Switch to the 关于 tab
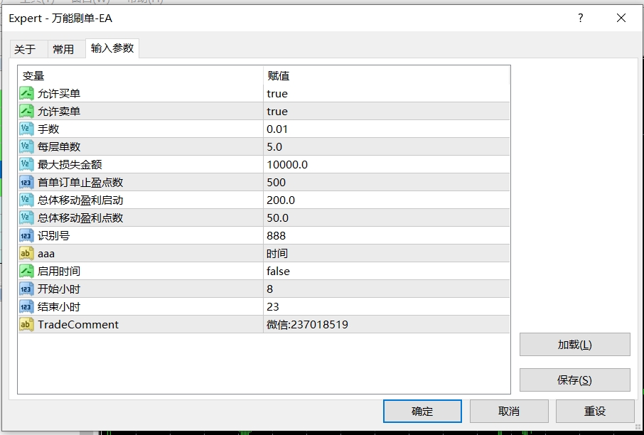Image resolution: width=644 pixels, height=435 pixels. [25, 49]
